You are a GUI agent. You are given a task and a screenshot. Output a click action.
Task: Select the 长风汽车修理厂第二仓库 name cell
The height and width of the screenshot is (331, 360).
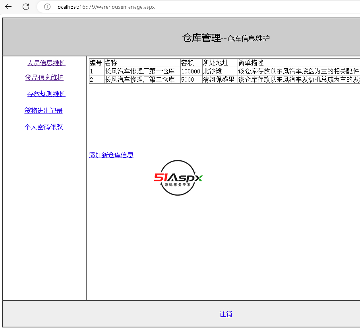(x=140, y=79)
